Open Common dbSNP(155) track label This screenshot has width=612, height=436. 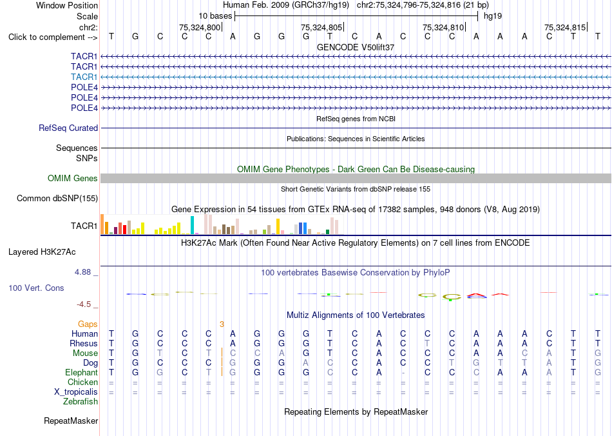click(57, 199)
